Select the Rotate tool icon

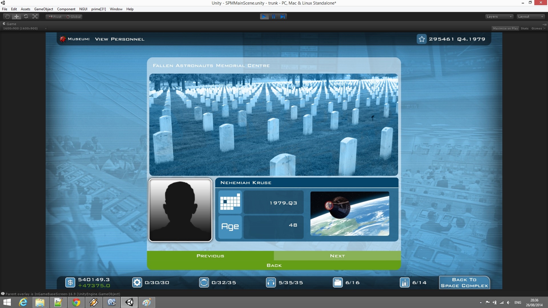coord(26,17)
